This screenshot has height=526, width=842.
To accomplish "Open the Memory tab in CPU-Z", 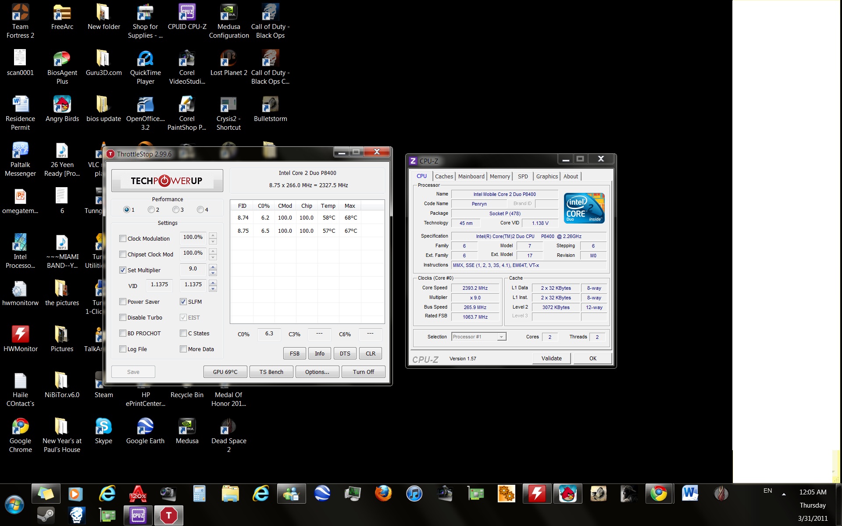I will [500, 176].
